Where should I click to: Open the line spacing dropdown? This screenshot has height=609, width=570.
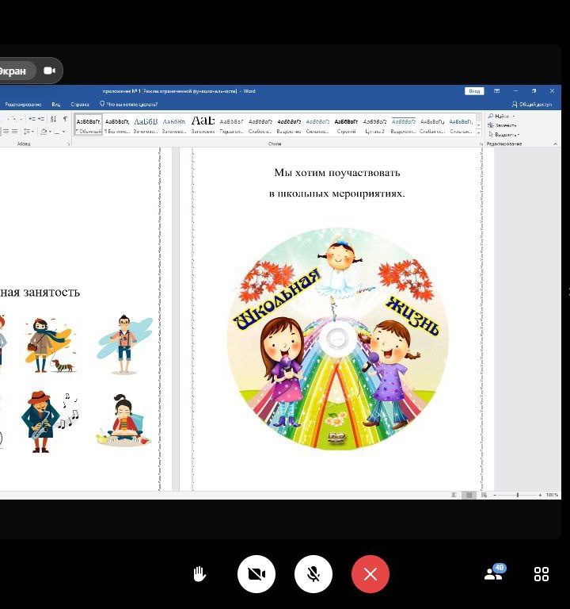pos(29,132)
